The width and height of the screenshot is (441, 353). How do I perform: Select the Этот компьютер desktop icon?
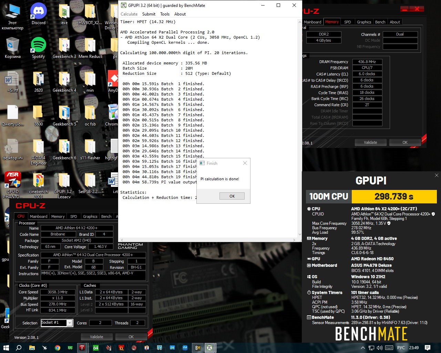[13, 17]
